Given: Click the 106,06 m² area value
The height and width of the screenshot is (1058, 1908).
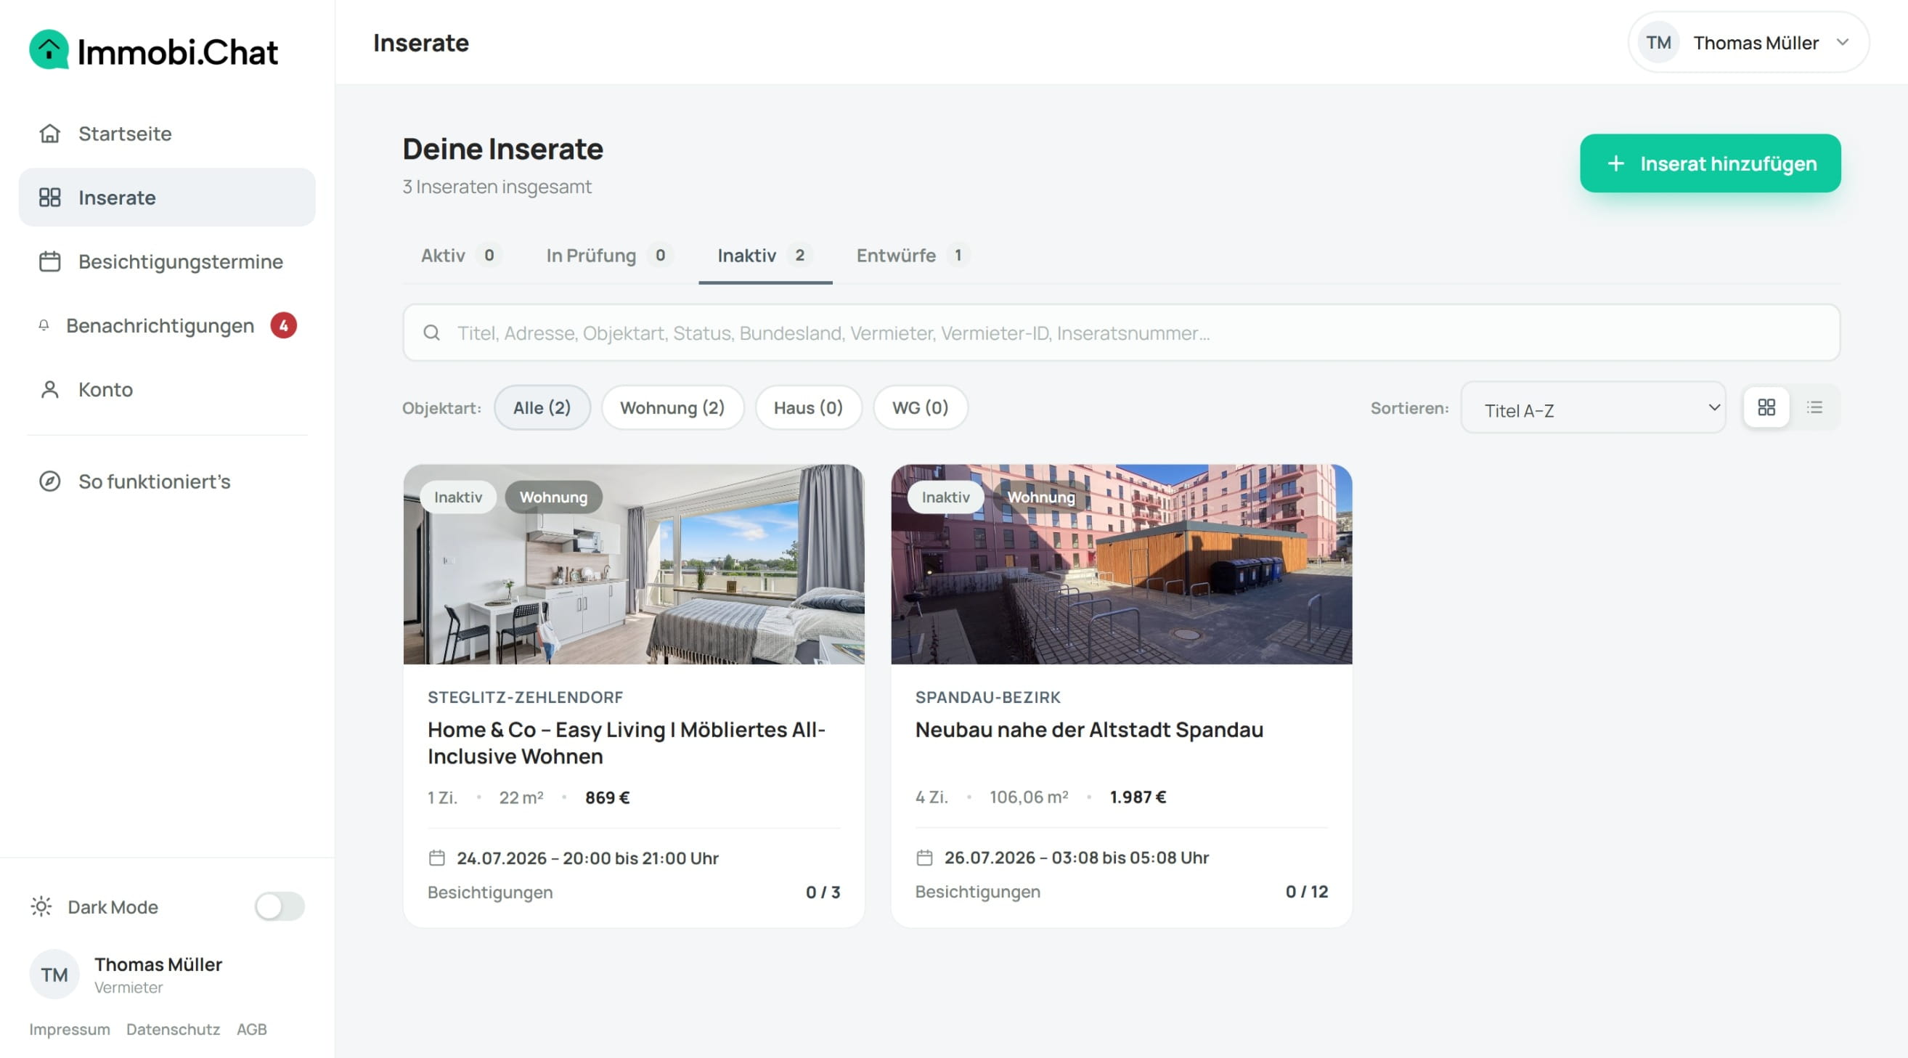Looking at the screenshot, I should point(1028,797).
